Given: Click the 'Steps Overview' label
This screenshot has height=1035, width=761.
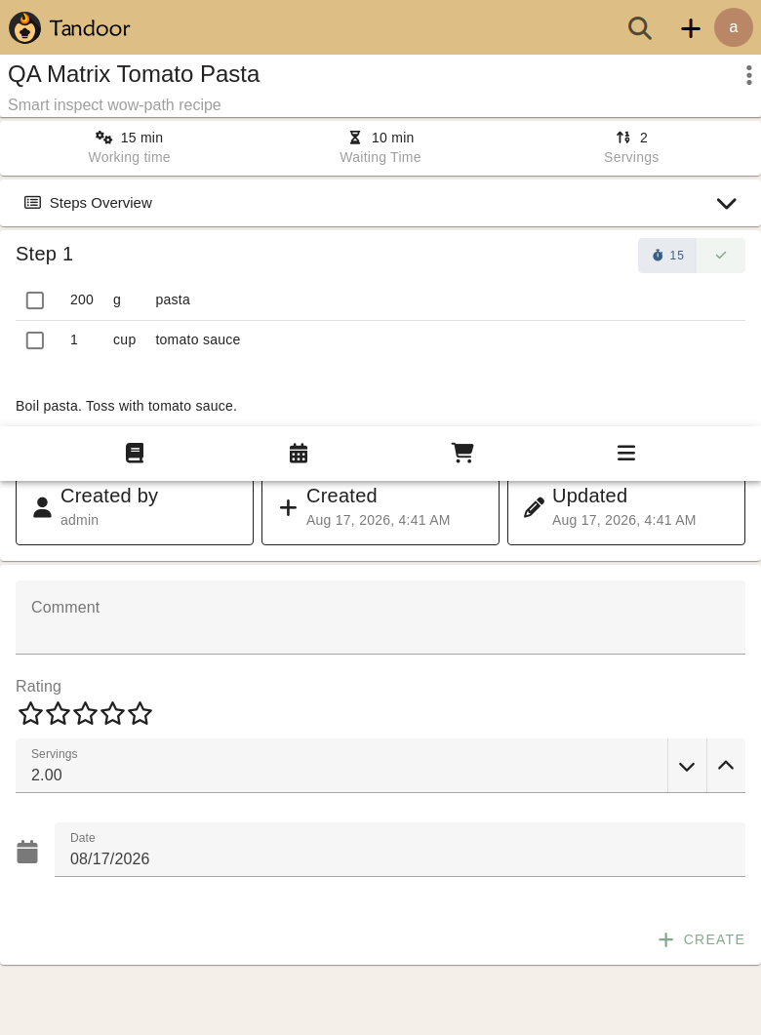Looking at the screenshot, I should (100, 203).
